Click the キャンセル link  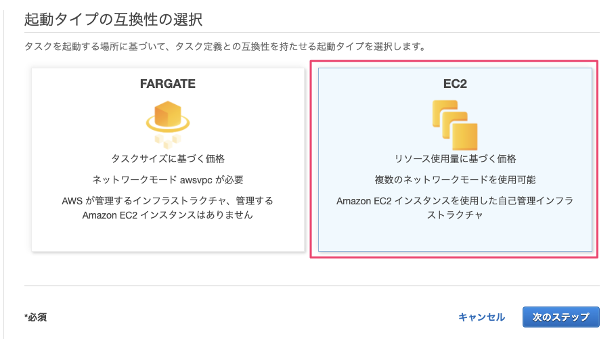481,317
